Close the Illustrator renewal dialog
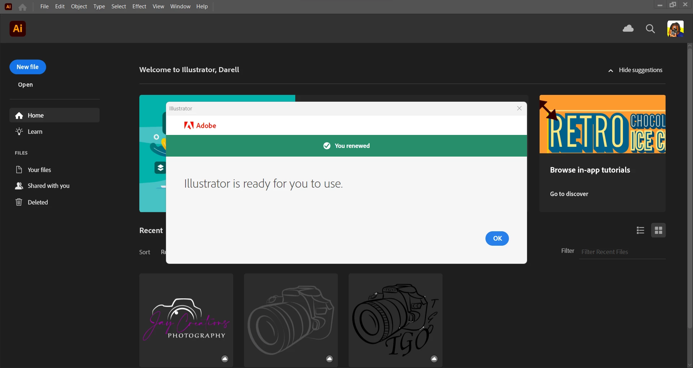The image size is (693, 368). [x=519, y=108]
